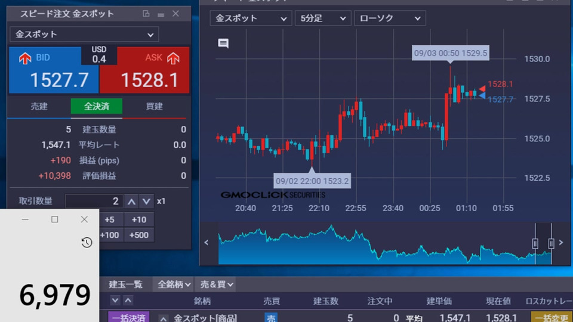Sort by 注文中 column header

(x=380, y=301)
